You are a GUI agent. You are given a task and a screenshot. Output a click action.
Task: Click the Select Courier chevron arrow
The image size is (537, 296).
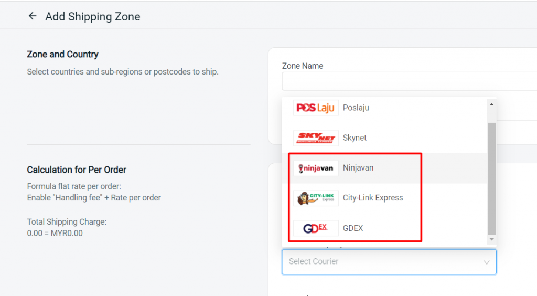tap(487, 262)
